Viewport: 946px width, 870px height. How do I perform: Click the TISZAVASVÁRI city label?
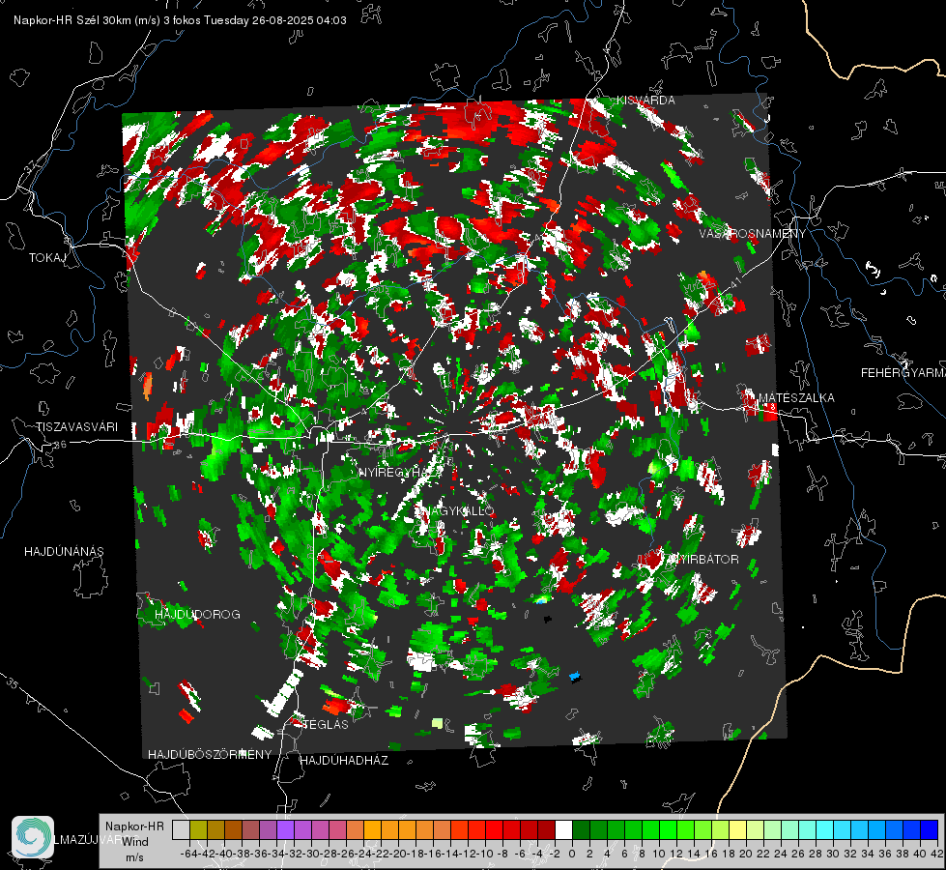click(x=76, y=427)
